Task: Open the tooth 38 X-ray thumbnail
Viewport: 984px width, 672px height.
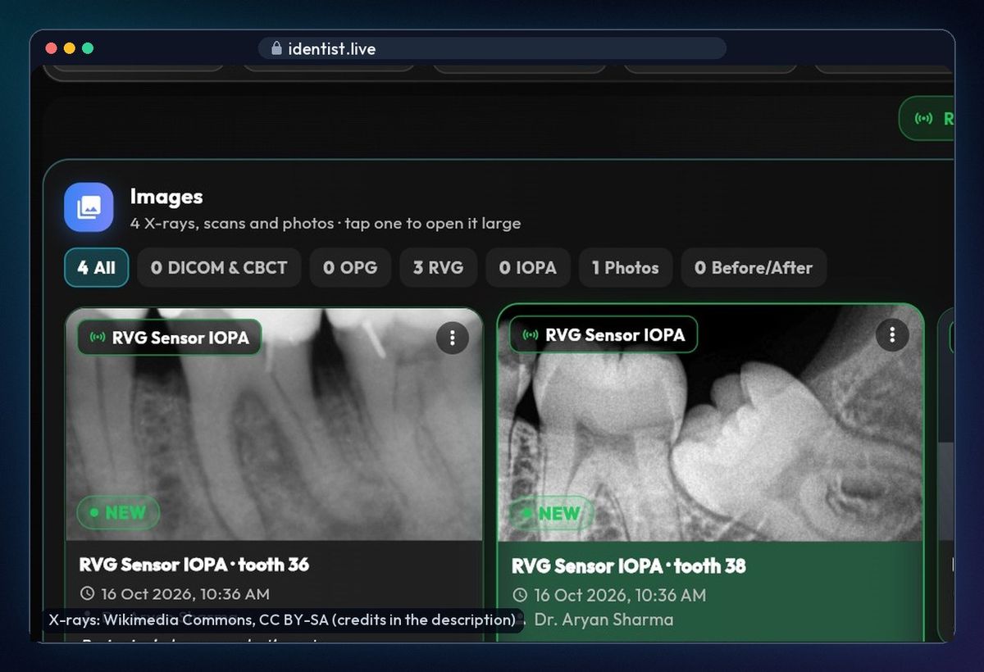Action: point(710,424)
